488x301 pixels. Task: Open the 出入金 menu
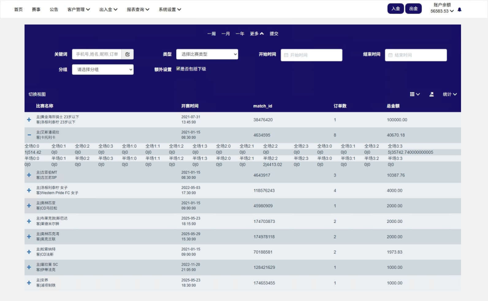pos(108,9)
